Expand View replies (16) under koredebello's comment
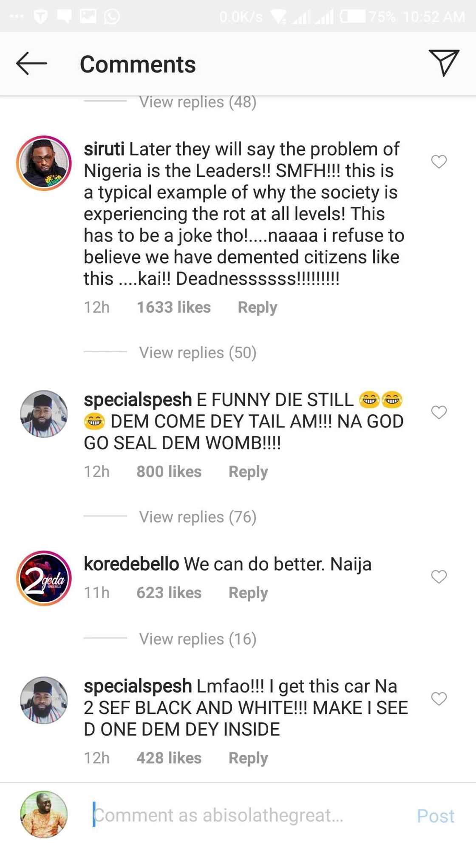476x846 pixels. (x=197, y=639)
